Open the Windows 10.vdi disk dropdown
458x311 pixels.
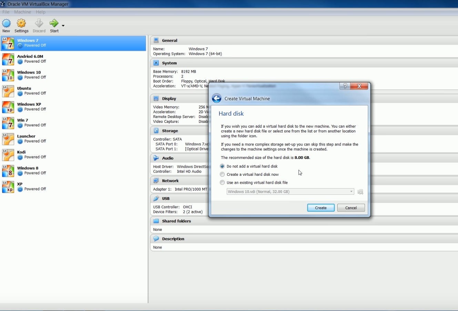tap(290, 192)
